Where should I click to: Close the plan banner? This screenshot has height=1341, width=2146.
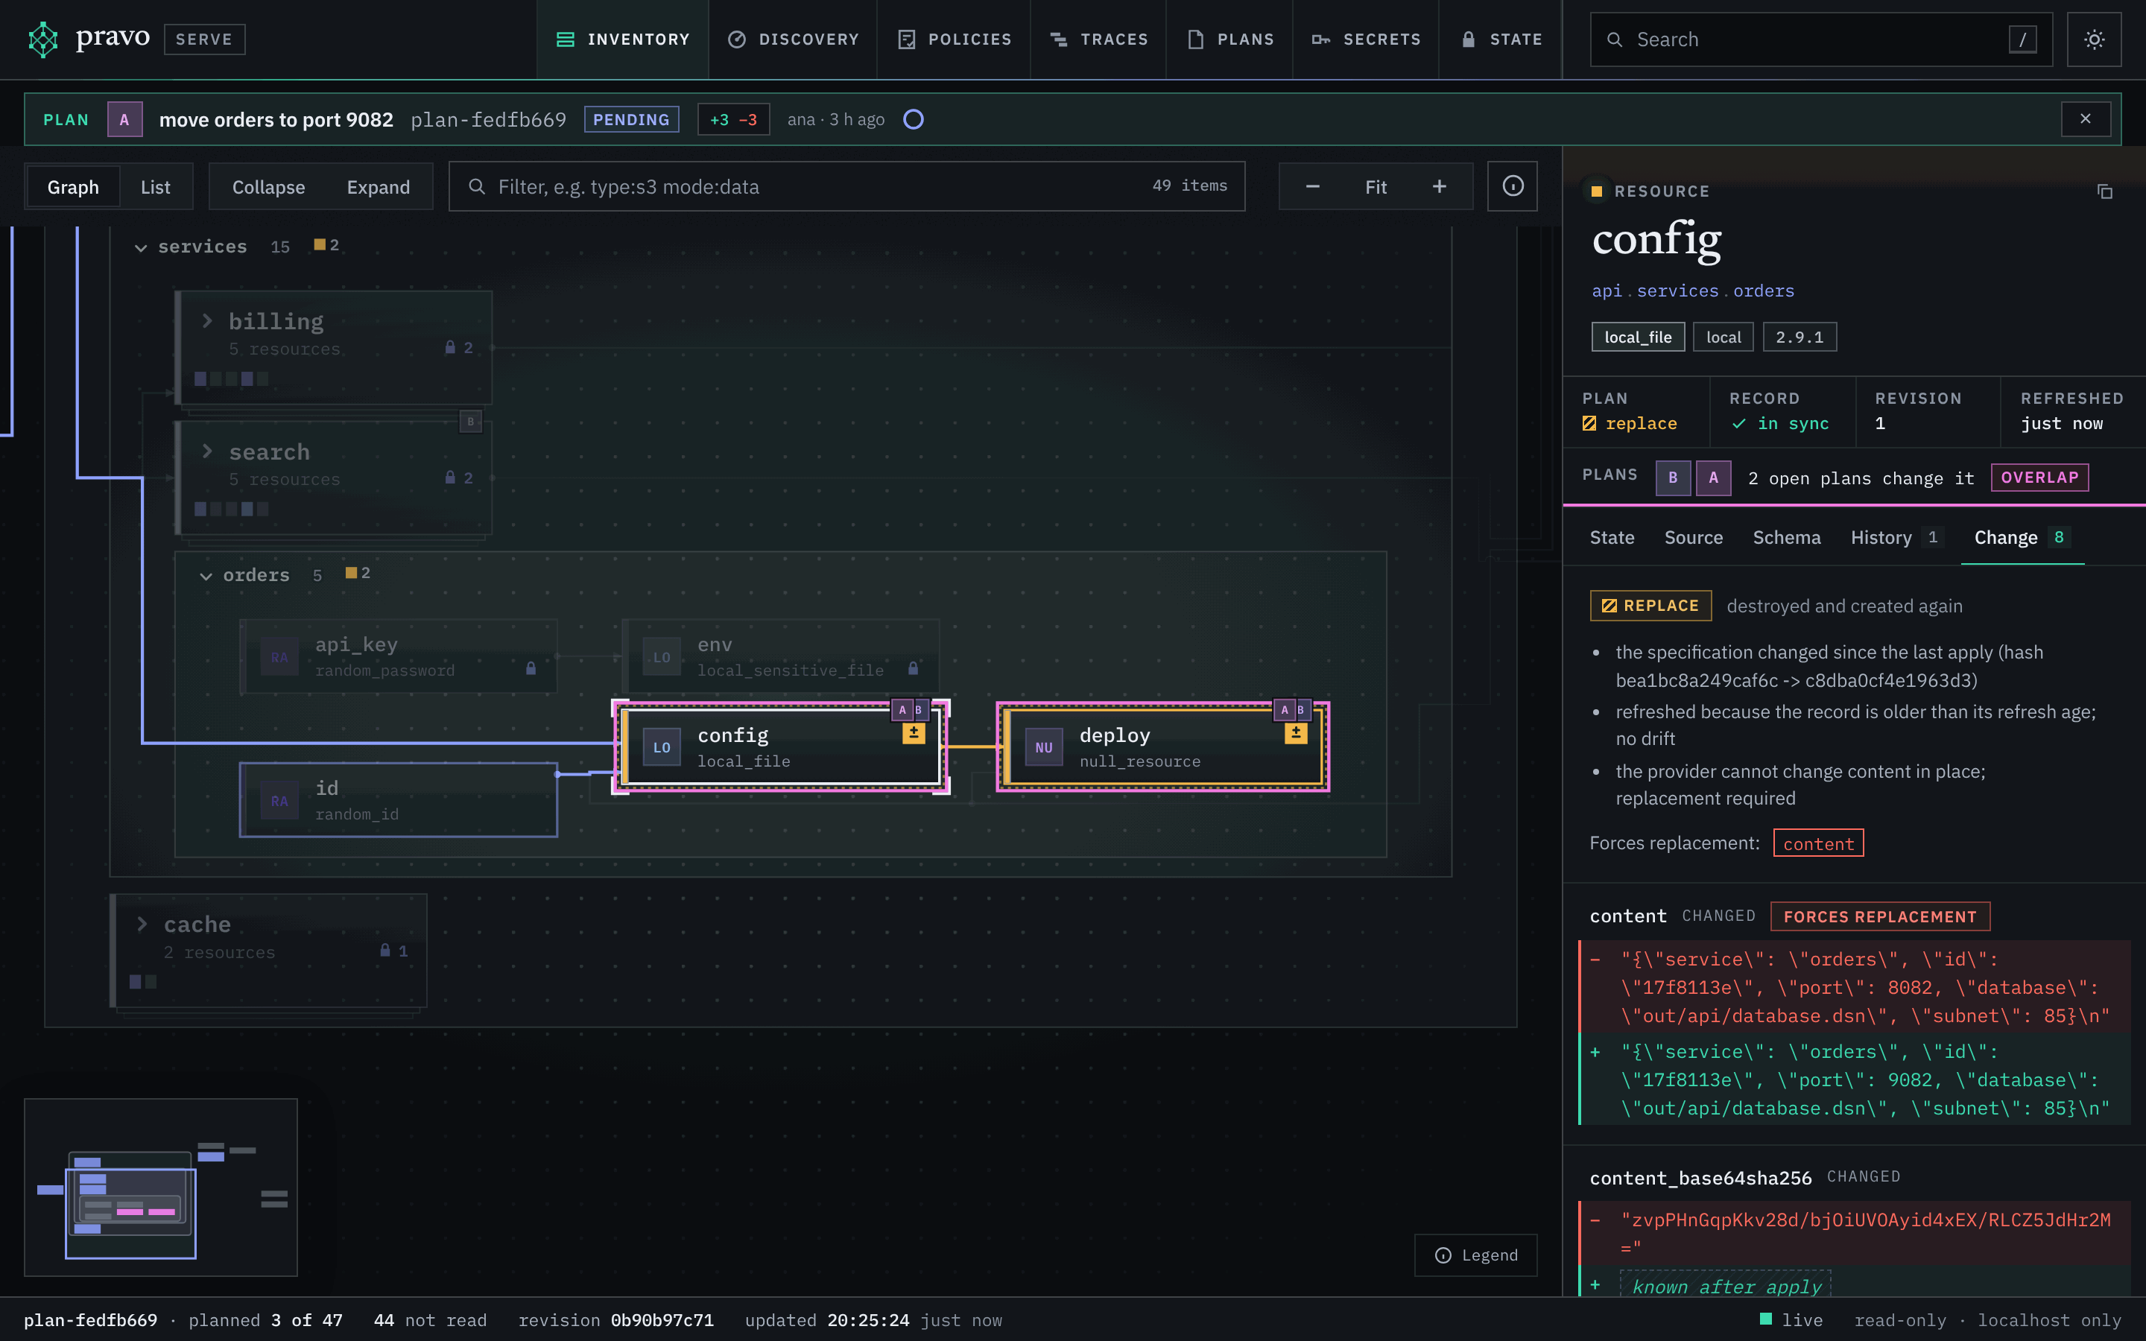click(x=2085, y=119)
